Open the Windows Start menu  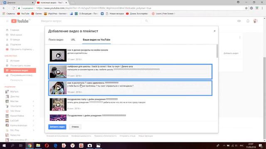[x=4, y=145]
